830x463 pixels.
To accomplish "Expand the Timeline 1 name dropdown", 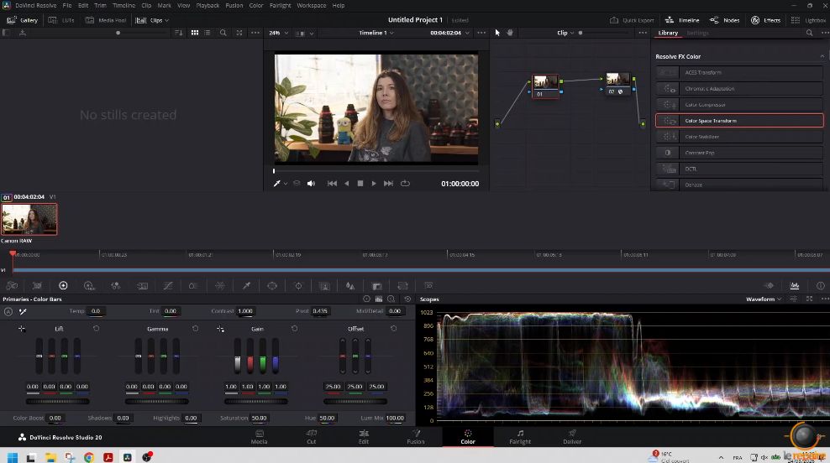I will pyautogui.click(x=376, y=33).
